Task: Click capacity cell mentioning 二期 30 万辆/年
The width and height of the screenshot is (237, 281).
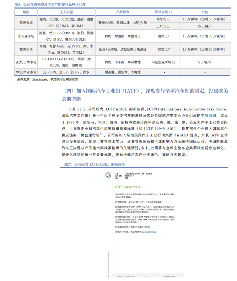Action: (205, 36)
